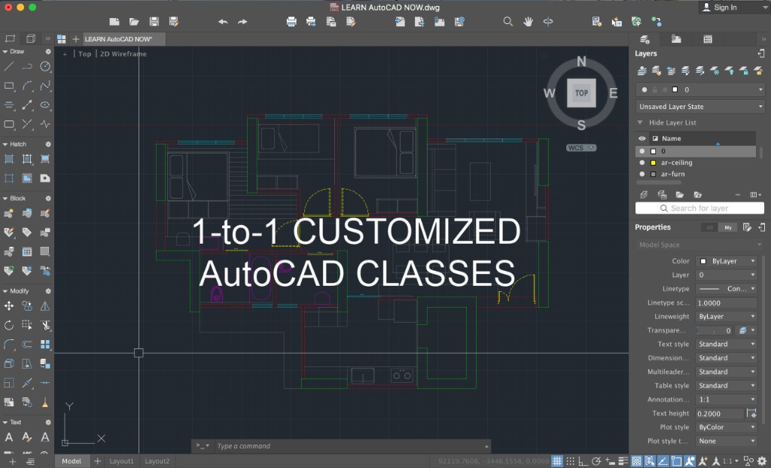
Task: Collapse the Hatch tool group
Action: click(x=5, y=144)
